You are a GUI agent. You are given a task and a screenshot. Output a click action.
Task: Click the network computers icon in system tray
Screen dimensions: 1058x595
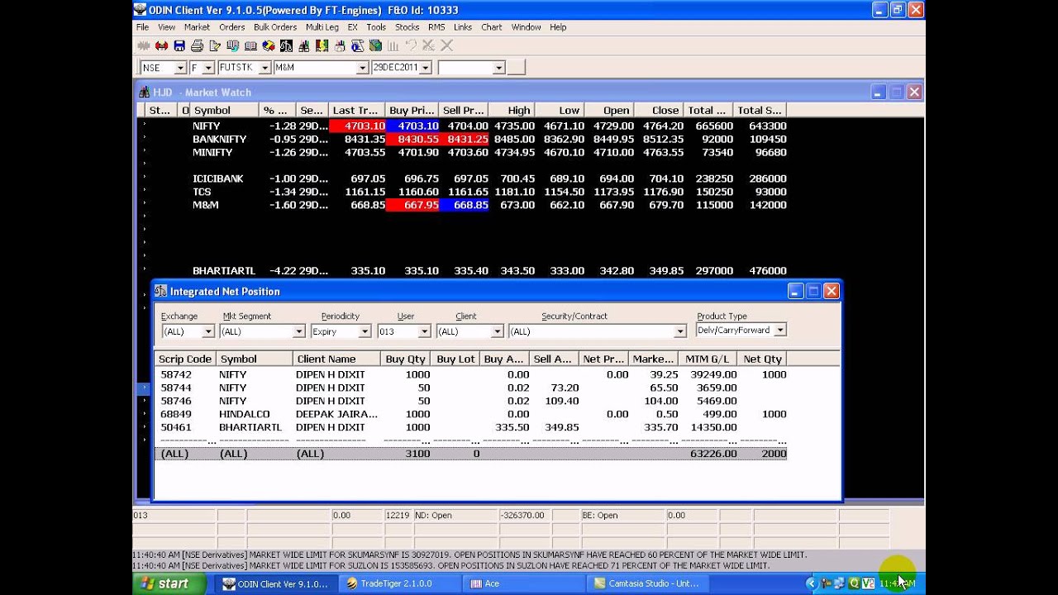pyautogui.click(x=839, y=583)
